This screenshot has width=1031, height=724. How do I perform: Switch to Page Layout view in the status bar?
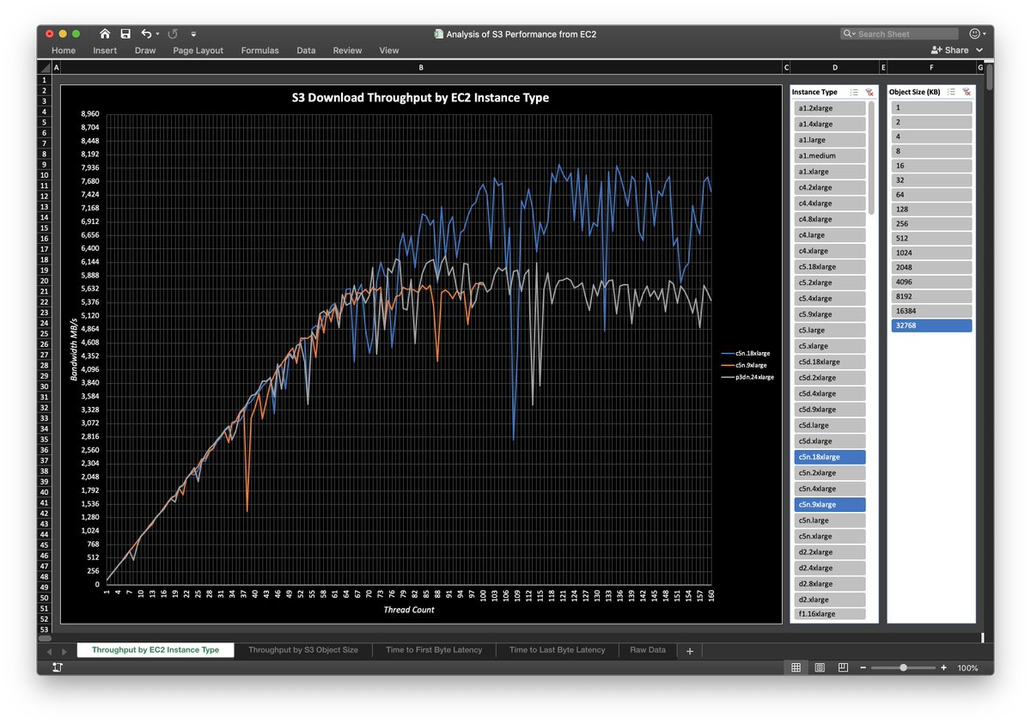(820, 667)
